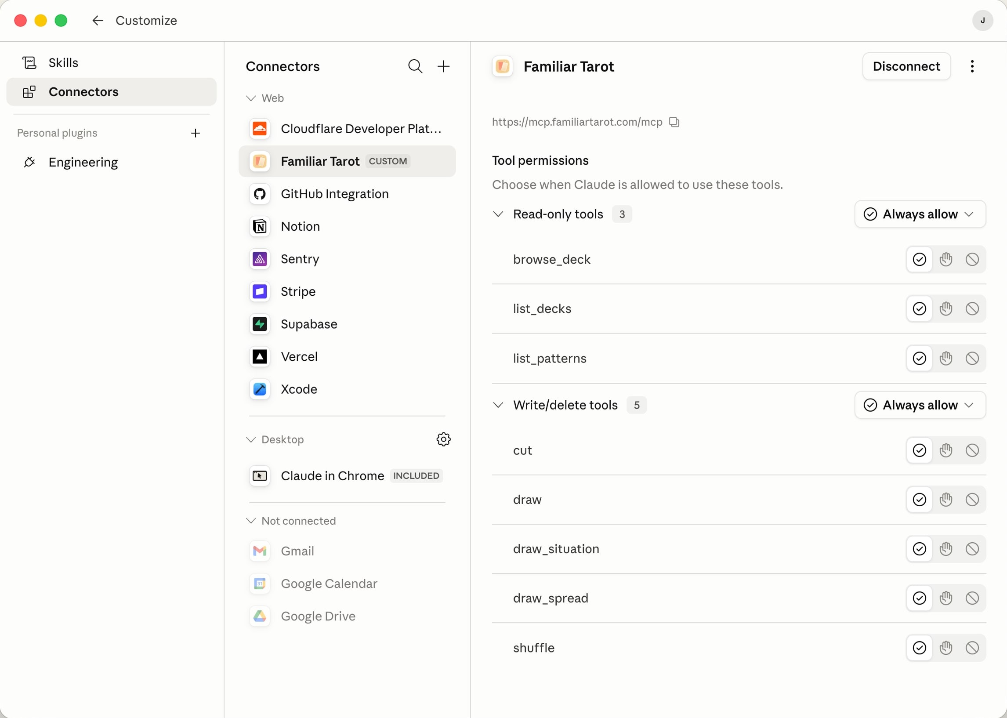Click the Engineering plugin icon
The width and height of the screenshot is (1007, 718).
pyautogui.click(x=29, y=162)
